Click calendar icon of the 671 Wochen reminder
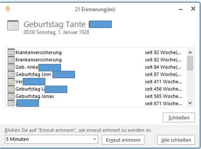 pos(11,103)
